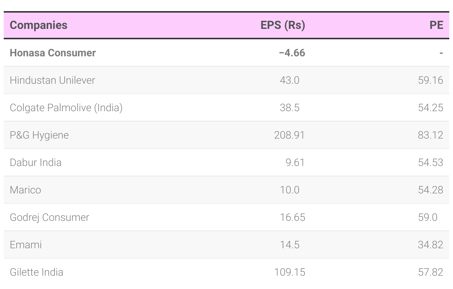Select the Dabur India company name
The image size is (453, 289).
(36, 163)
